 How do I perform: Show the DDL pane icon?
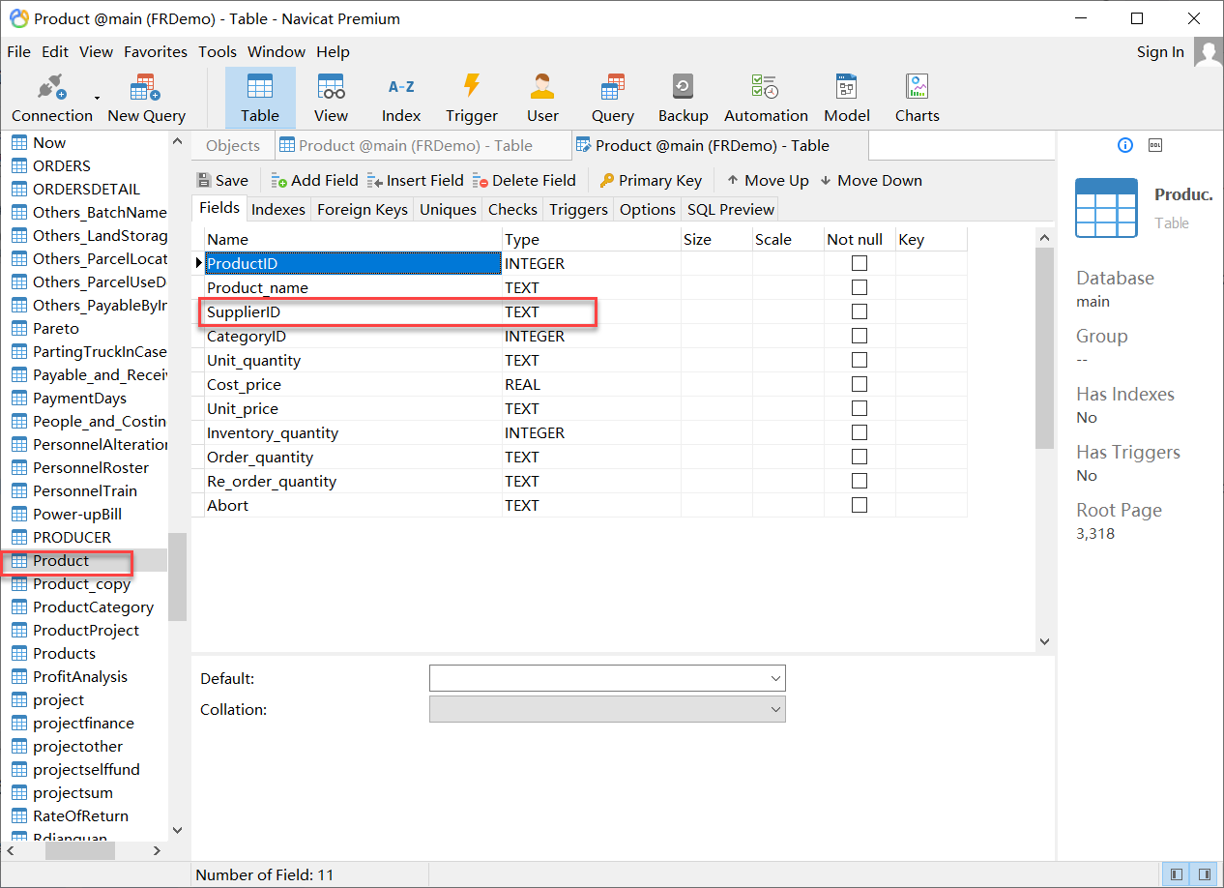(x=1155, y=145)
